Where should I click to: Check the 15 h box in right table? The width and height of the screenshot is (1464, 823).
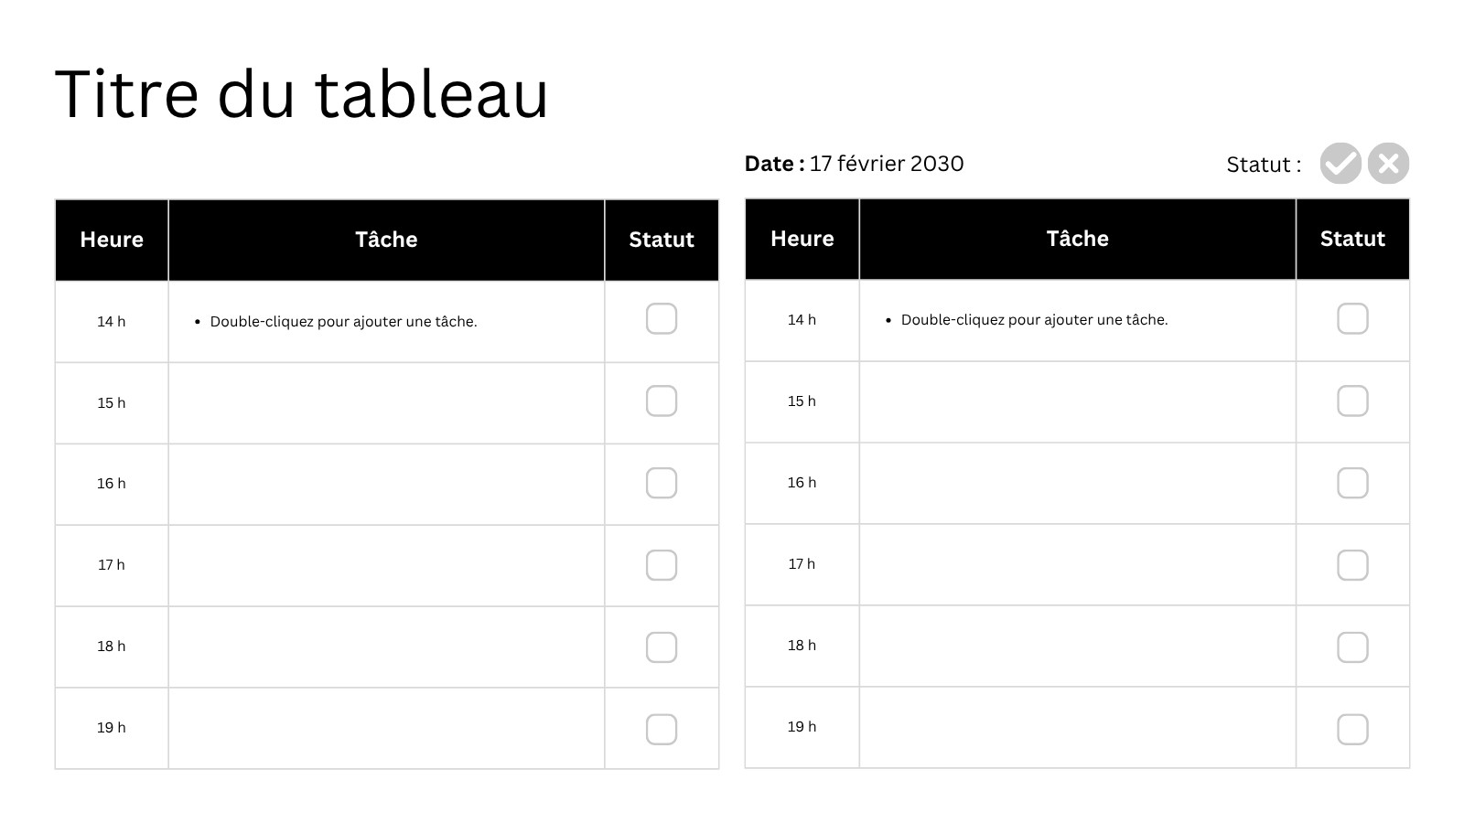[1352, 401]
